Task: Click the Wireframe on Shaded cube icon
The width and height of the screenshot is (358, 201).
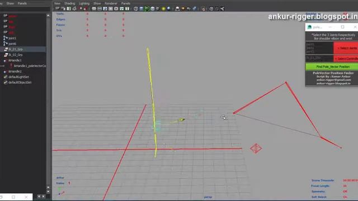Action: click(152, 9)
